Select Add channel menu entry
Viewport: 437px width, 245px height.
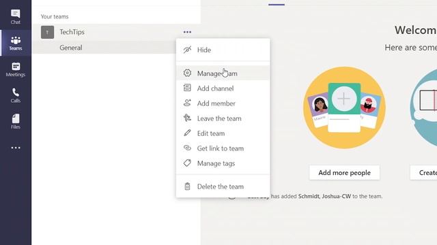[223, 88]
